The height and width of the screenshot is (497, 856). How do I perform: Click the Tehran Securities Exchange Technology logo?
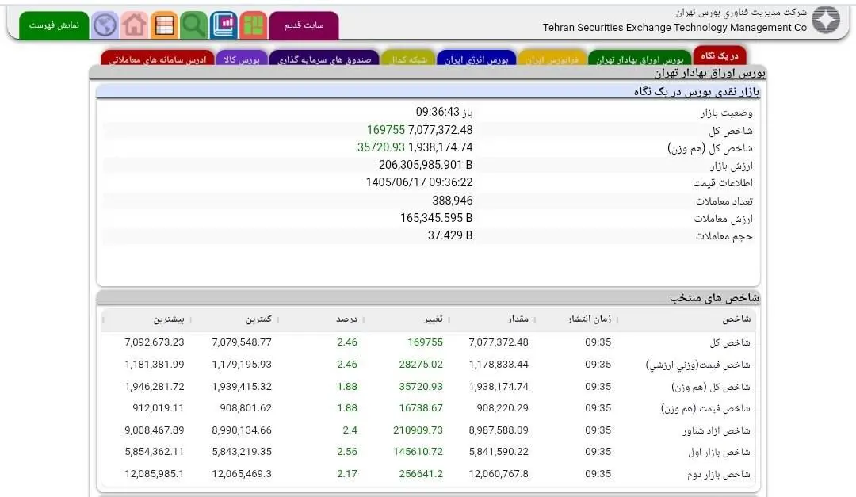point(825,20)
